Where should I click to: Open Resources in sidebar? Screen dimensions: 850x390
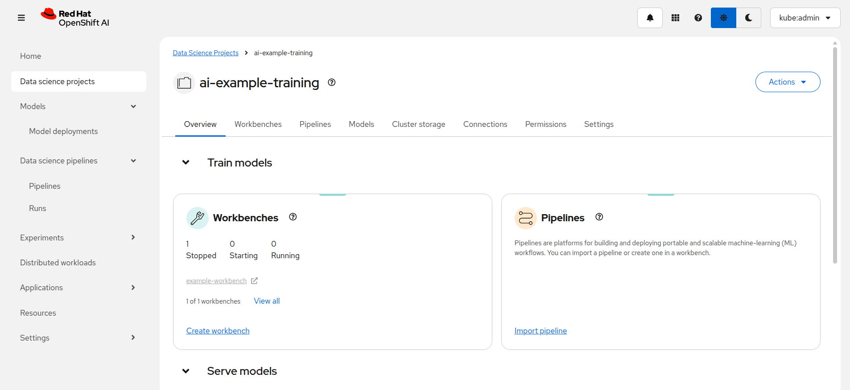click(78, 313)
